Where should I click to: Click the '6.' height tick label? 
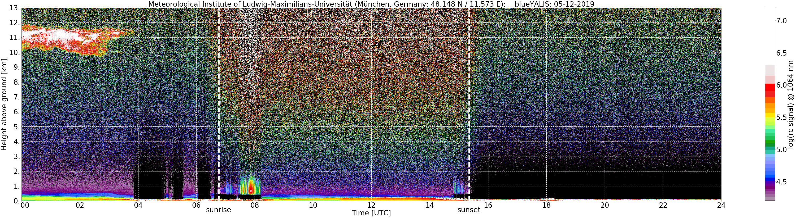[17, 112]
